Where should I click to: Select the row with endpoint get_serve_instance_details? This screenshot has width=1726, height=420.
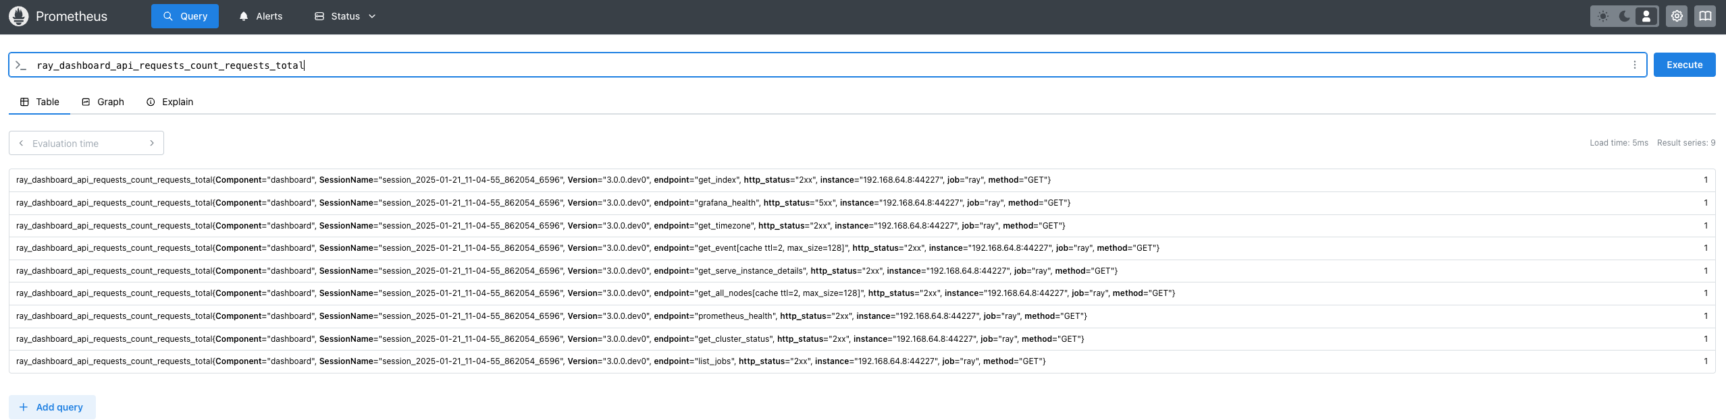click(x=862, y=271)
